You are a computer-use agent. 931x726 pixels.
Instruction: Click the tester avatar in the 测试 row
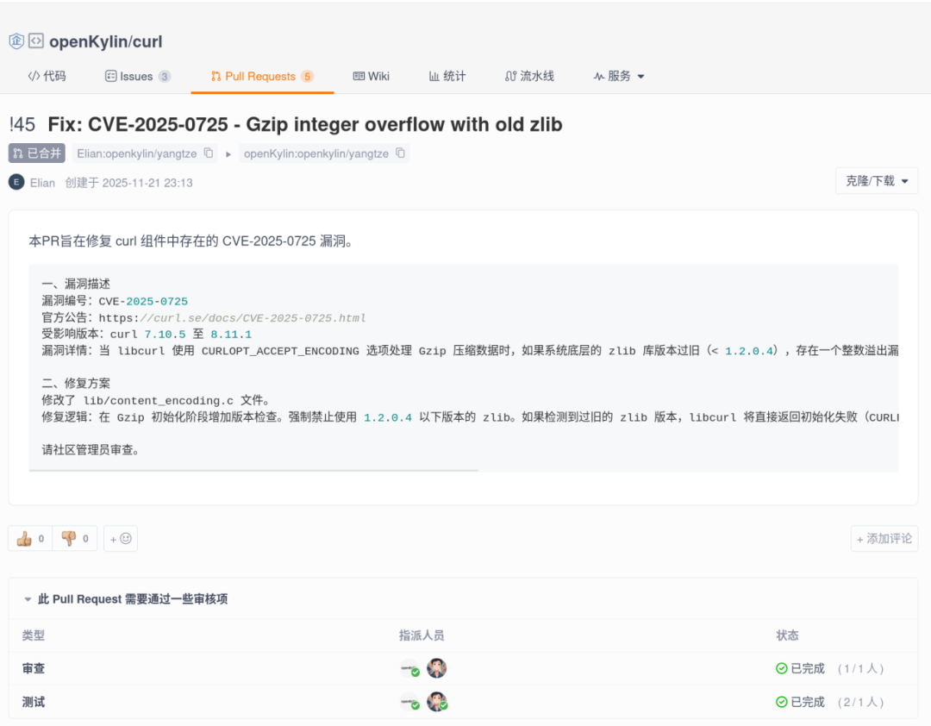(x=437, y=702)
